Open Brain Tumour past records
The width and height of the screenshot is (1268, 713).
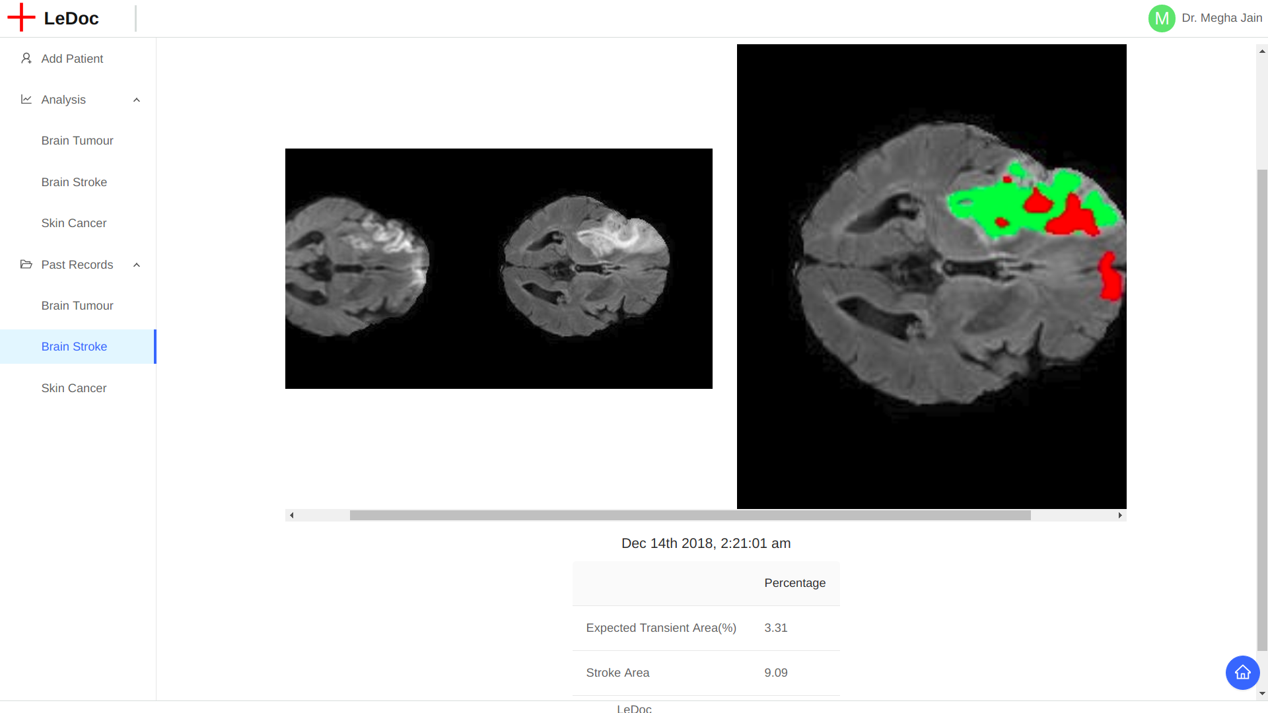tap(77, 306)
